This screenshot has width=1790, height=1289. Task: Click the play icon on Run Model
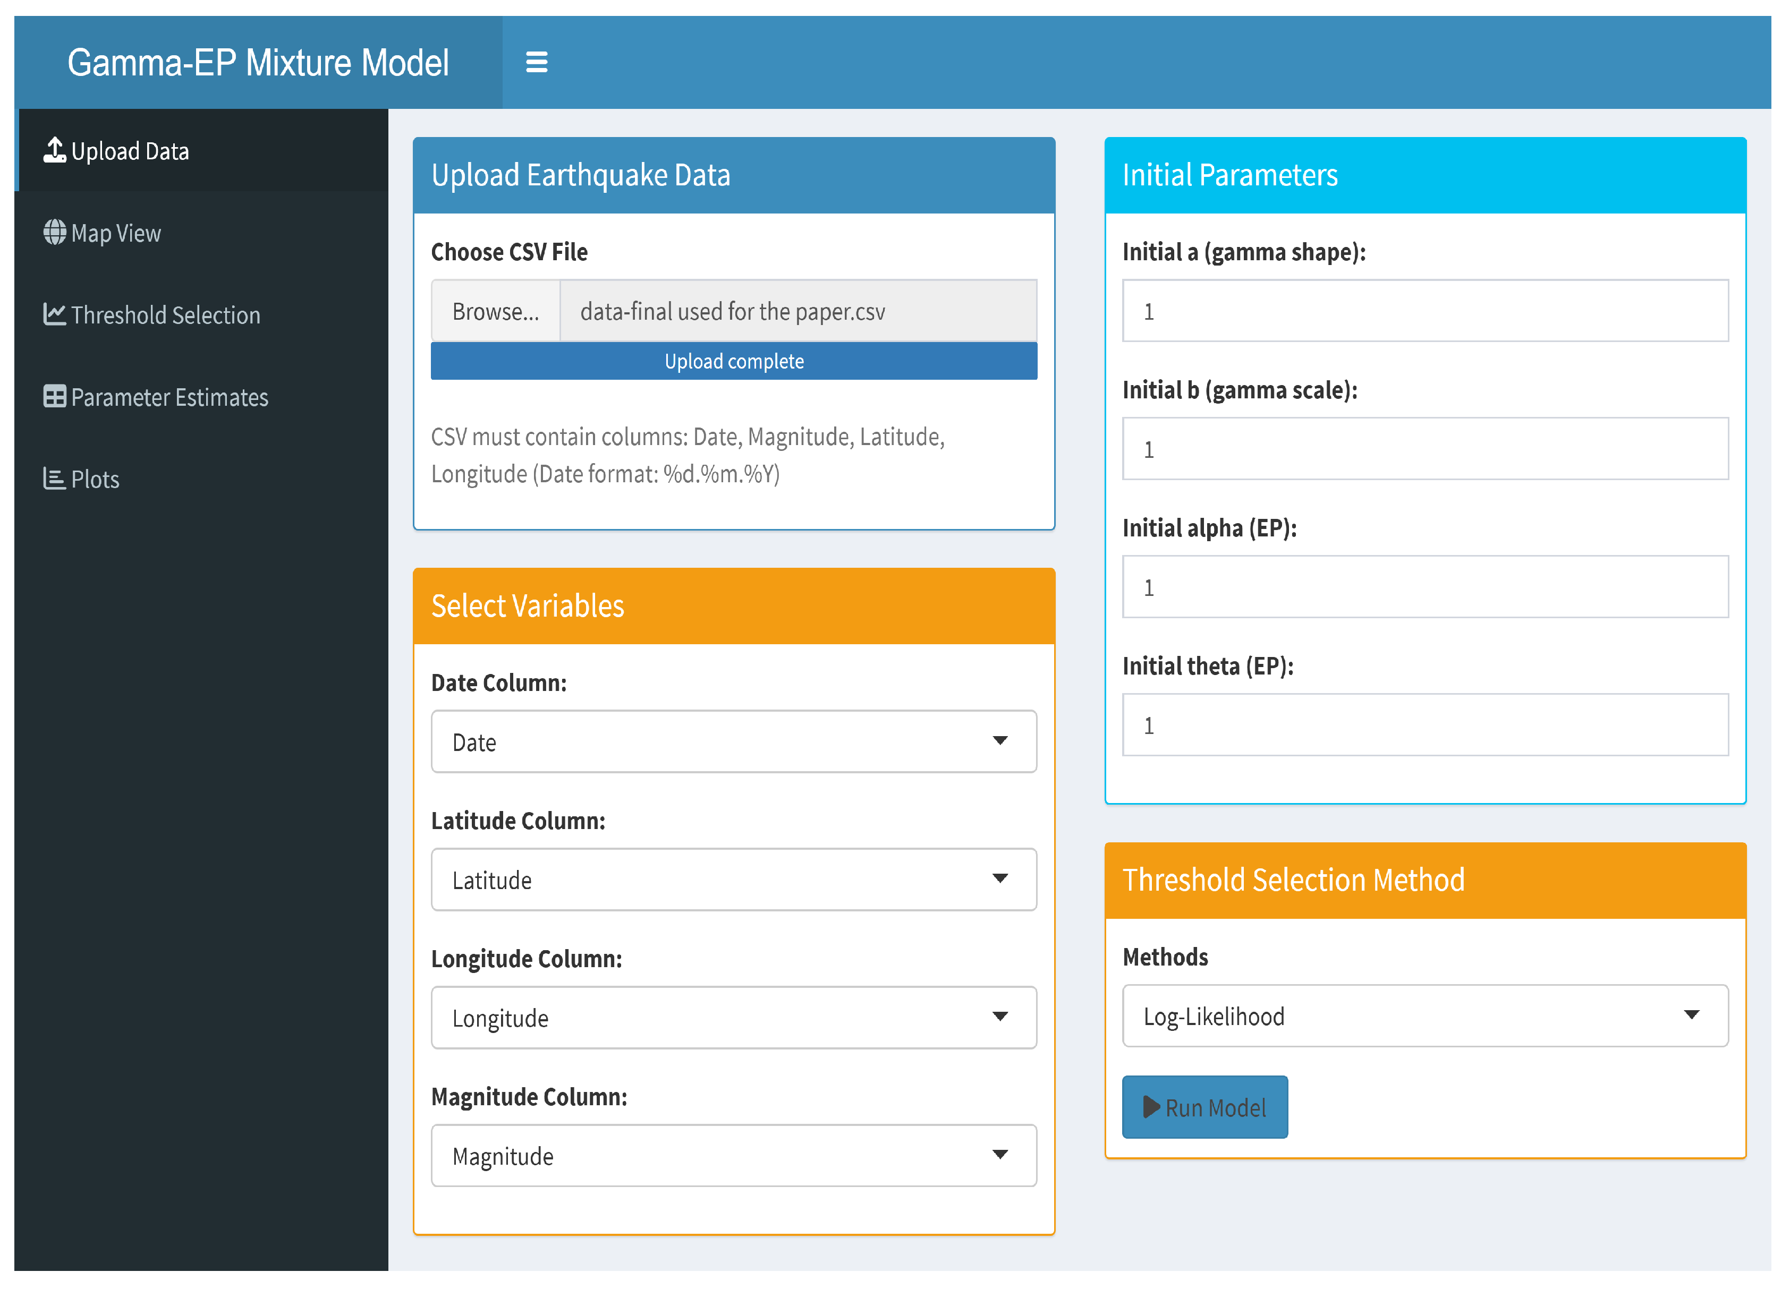1151,1107
